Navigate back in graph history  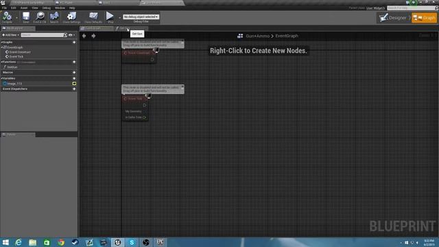(x=84, y=36)
